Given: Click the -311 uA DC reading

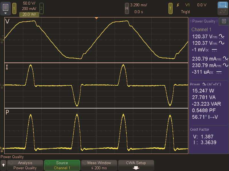Looking at the screenshot, I should [x=207, y=72].
